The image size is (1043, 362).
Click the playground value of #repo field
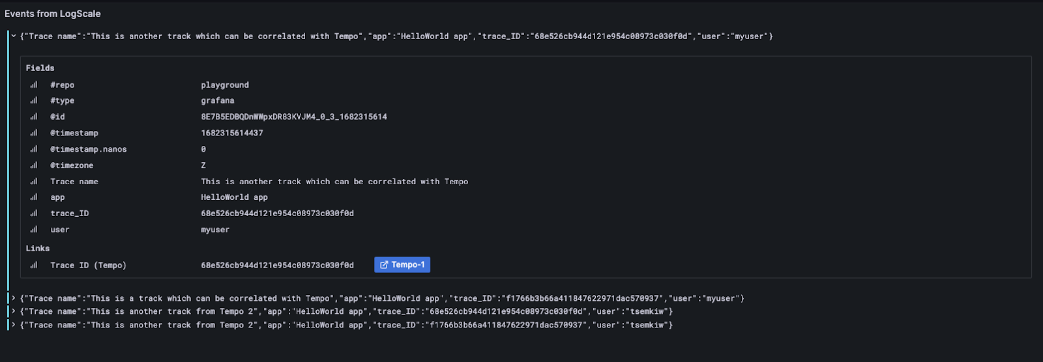225,85
